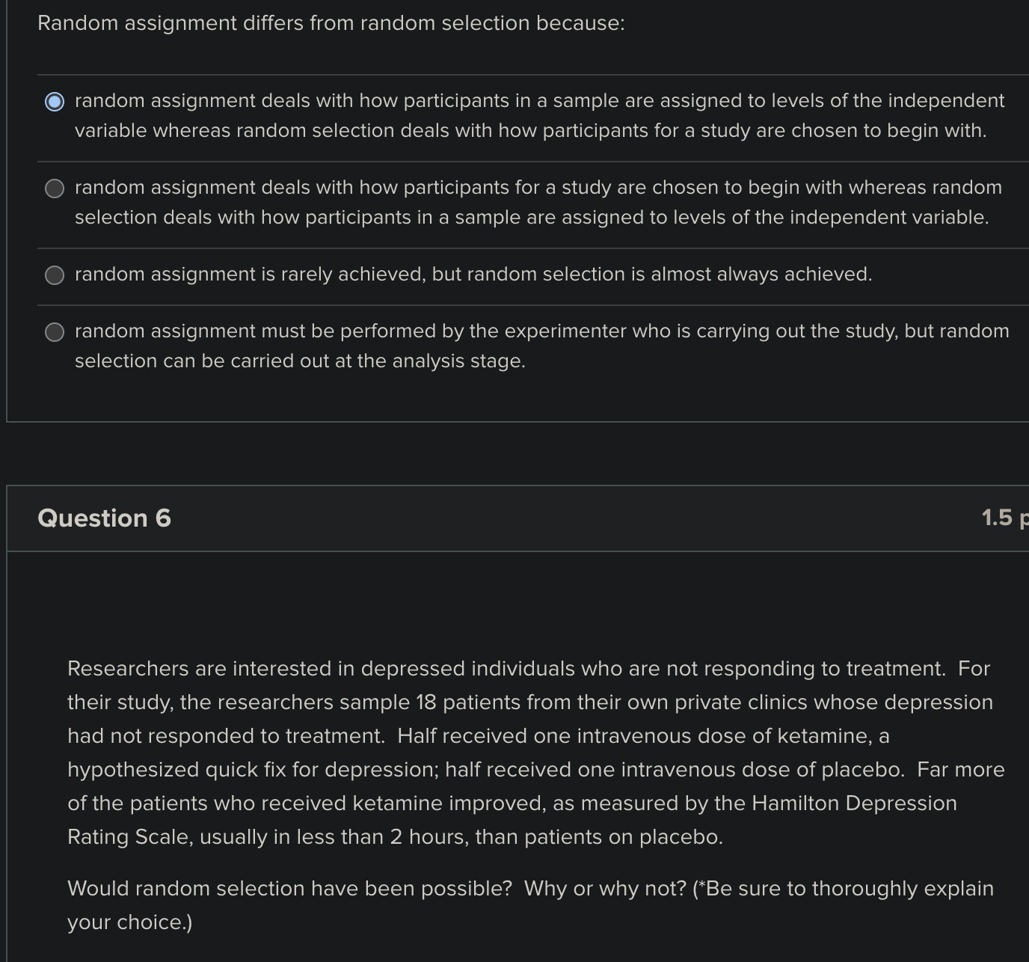Click the divider line above Question 6

pyautogui.click(x=516, y=485)
